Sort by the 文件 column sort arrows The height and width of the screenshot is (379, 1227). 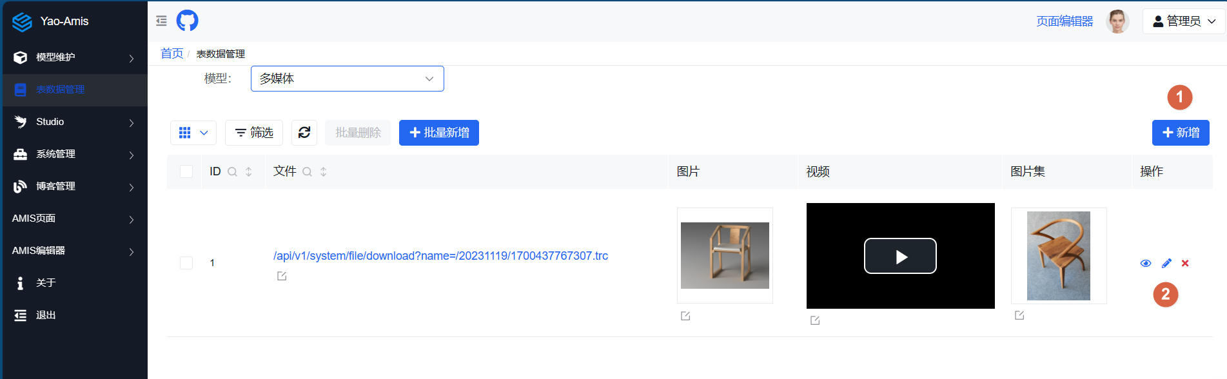click(x=324, y=171)
